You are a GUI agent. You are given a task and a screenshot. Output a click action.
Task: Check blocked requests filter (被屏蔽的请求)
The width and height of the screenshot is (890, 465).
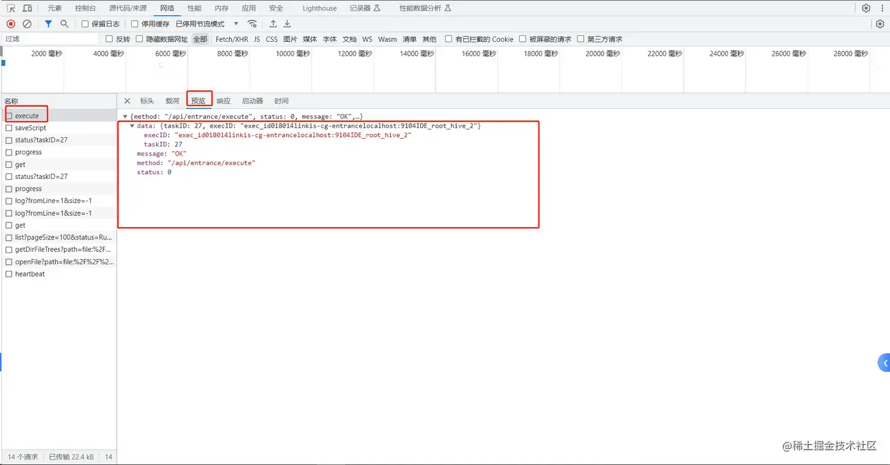coord(522,39)
